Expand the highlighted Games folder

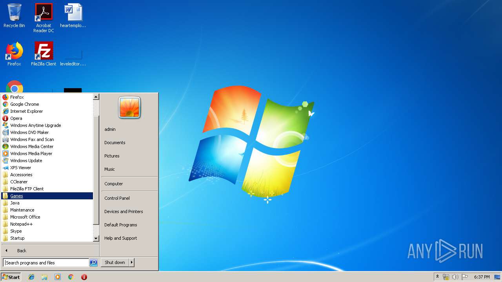coord(47,196)
